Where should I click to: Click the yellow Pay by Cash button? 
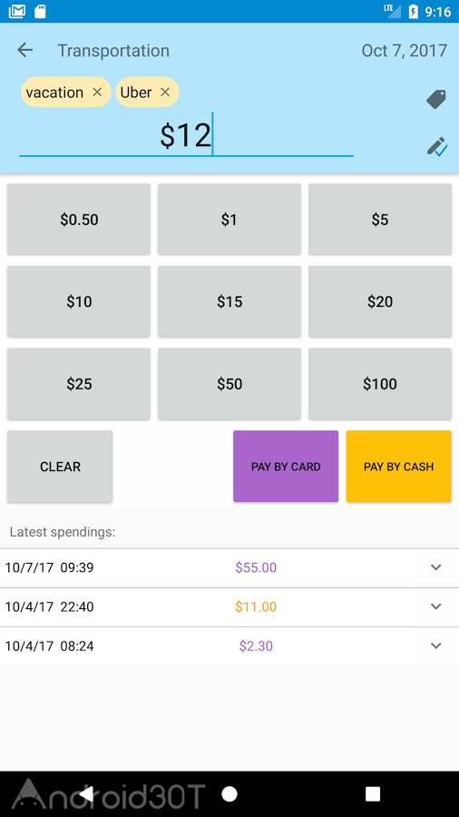398,467
